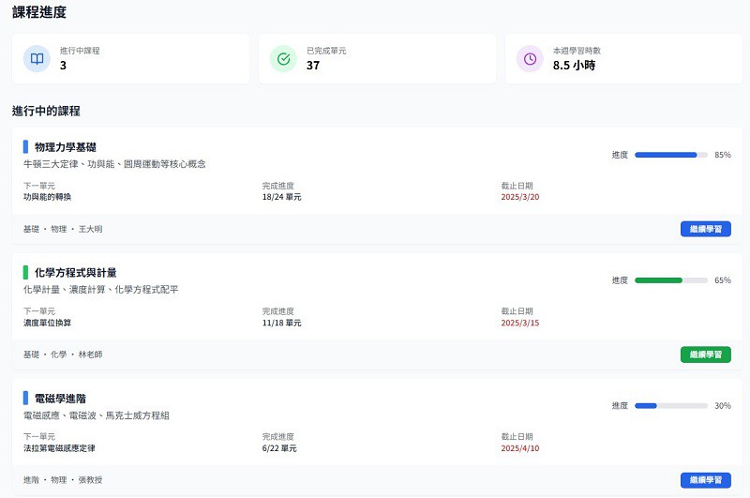
Task: Click the green 65% progress bar
Action: tap(670, 280)
